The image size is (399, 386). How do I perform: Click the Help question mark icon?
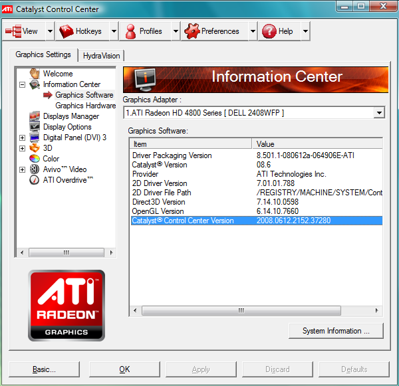pos(269,31)
